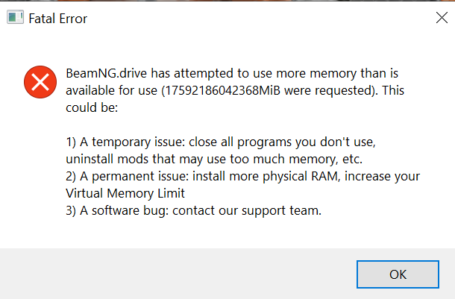Click the phrase "were requested" in the message

coord(328,90)
